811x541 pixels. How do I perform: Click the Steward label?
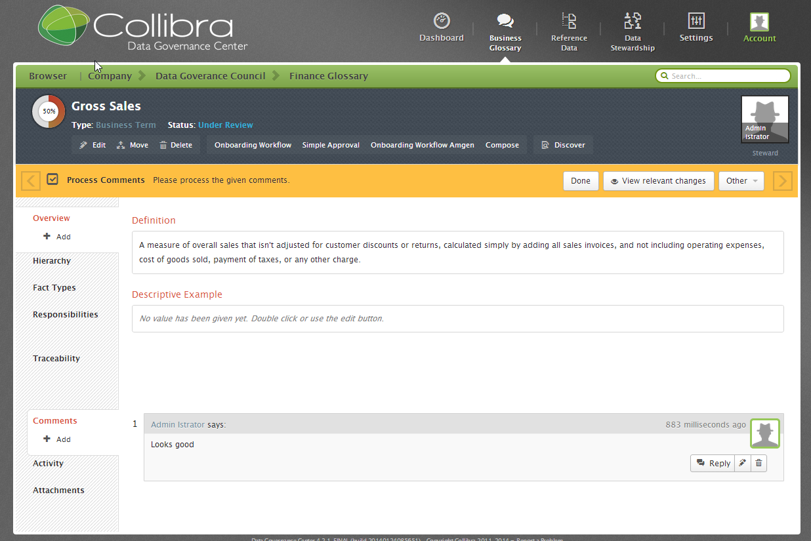765,153
